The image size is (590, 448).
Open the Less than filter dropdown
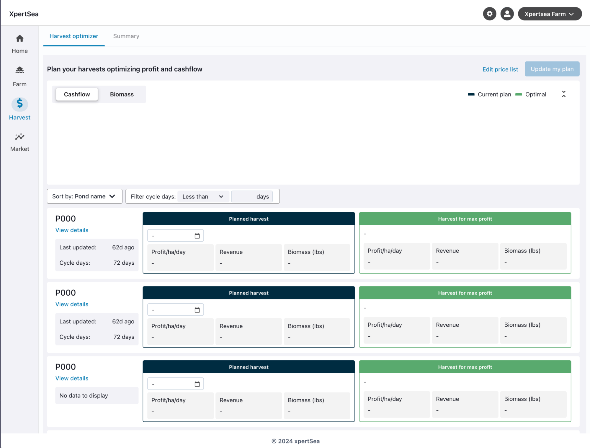(203, 196)
